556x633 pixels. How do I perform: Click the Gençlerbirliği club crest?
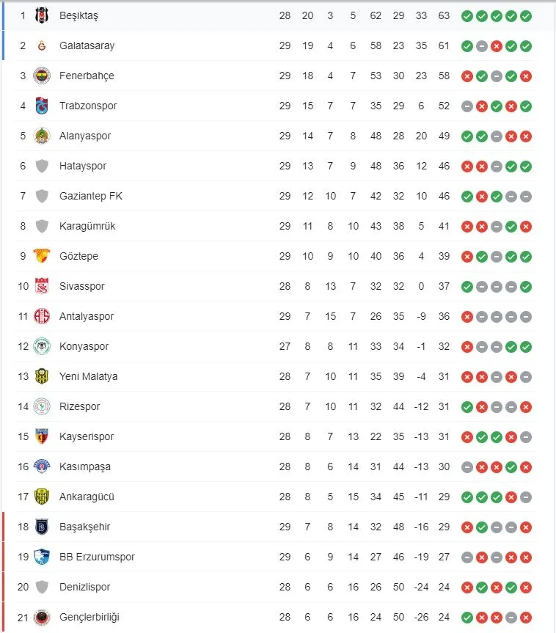42,617
